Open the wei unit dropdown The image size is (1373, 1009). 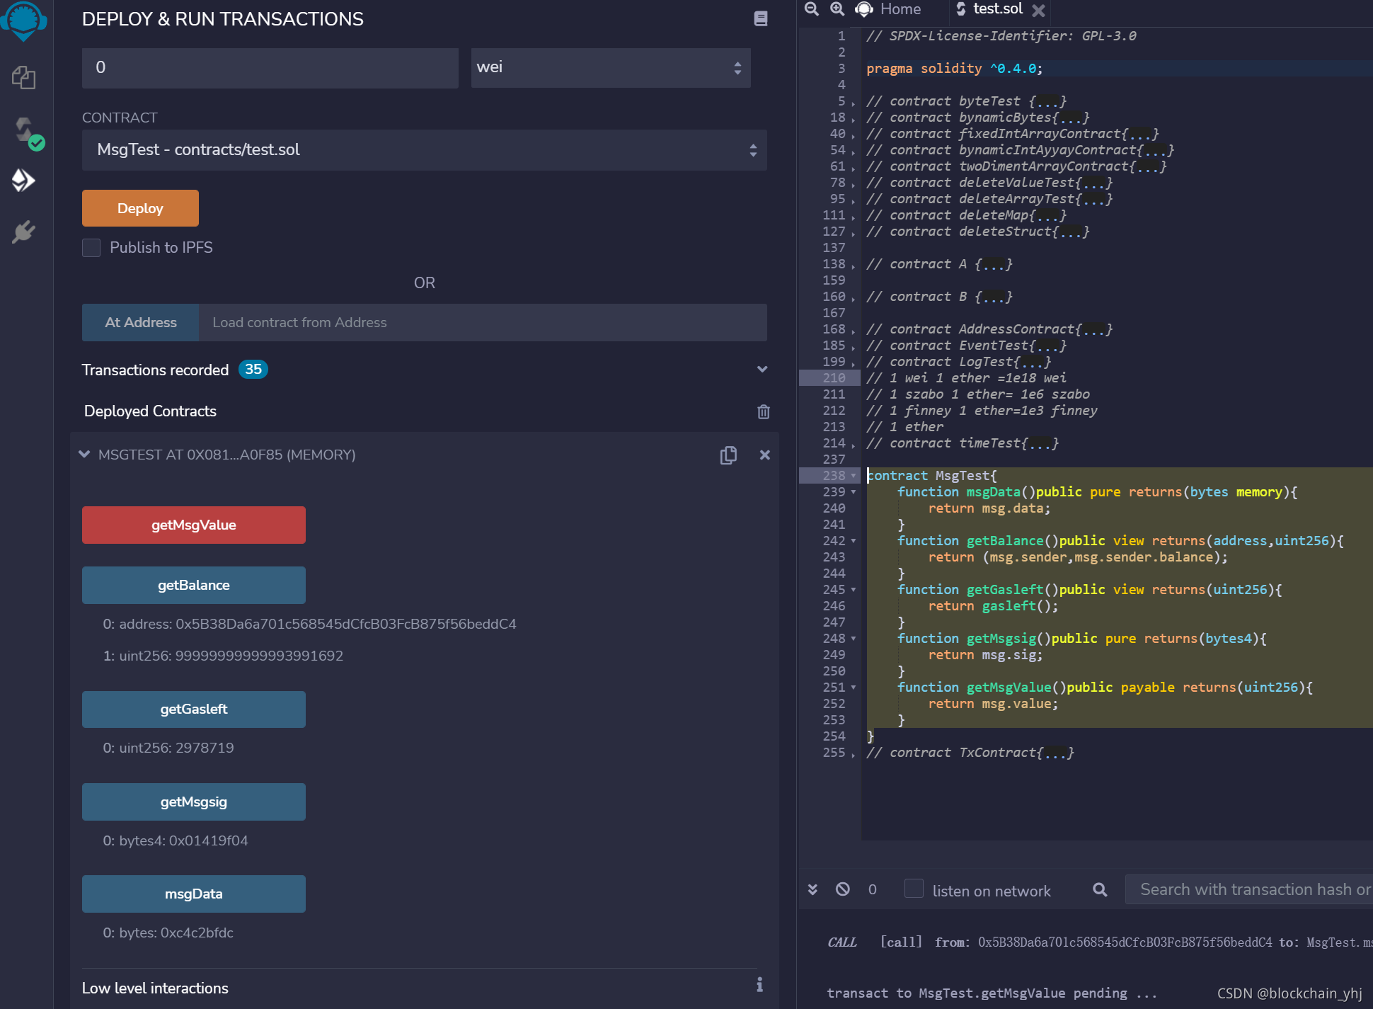(x=610, y=68)
